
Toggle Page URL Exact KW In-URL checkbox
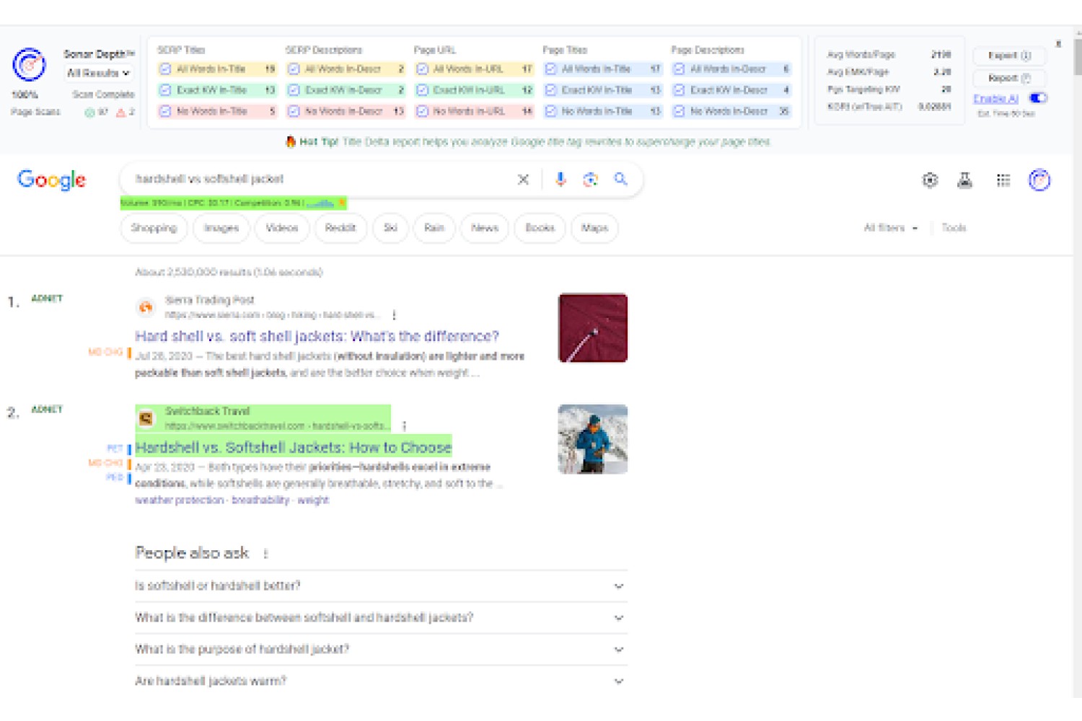(x=422, y=90)
